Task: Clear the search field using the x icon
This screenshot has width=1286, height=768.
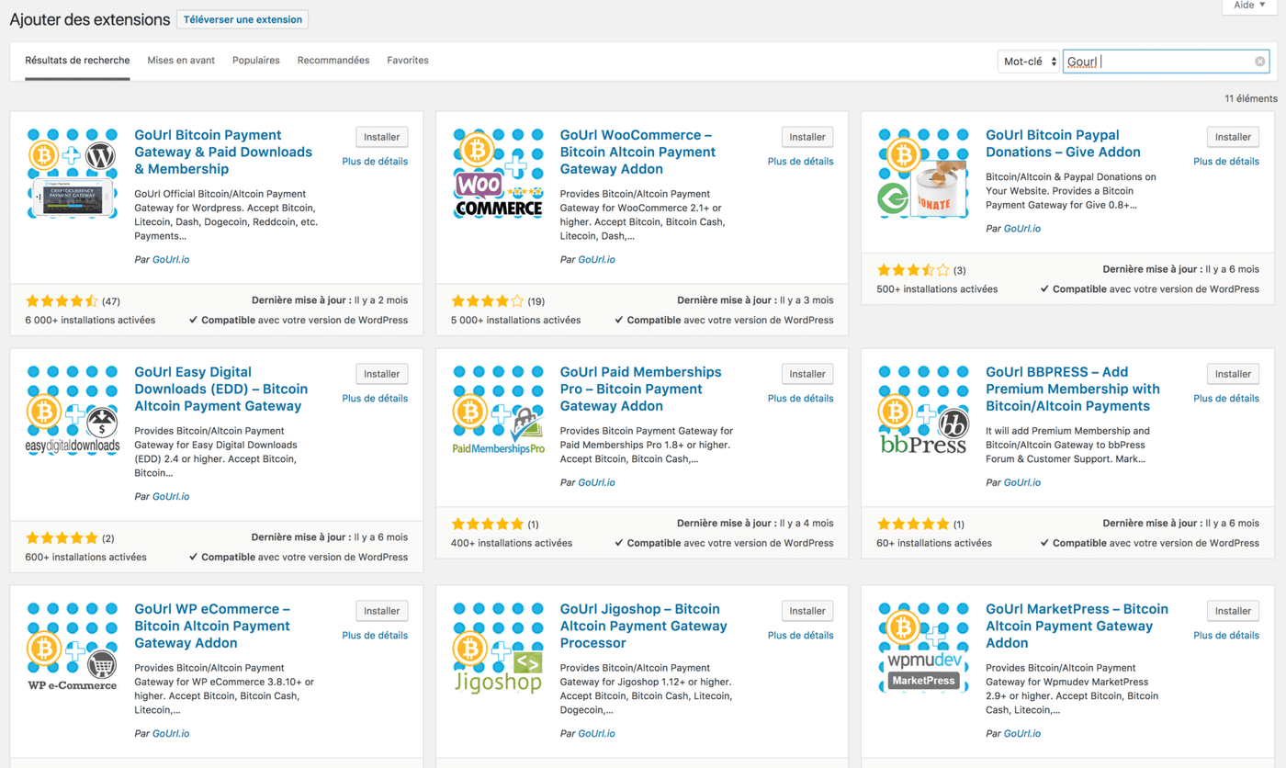Action: [1259, 61]
